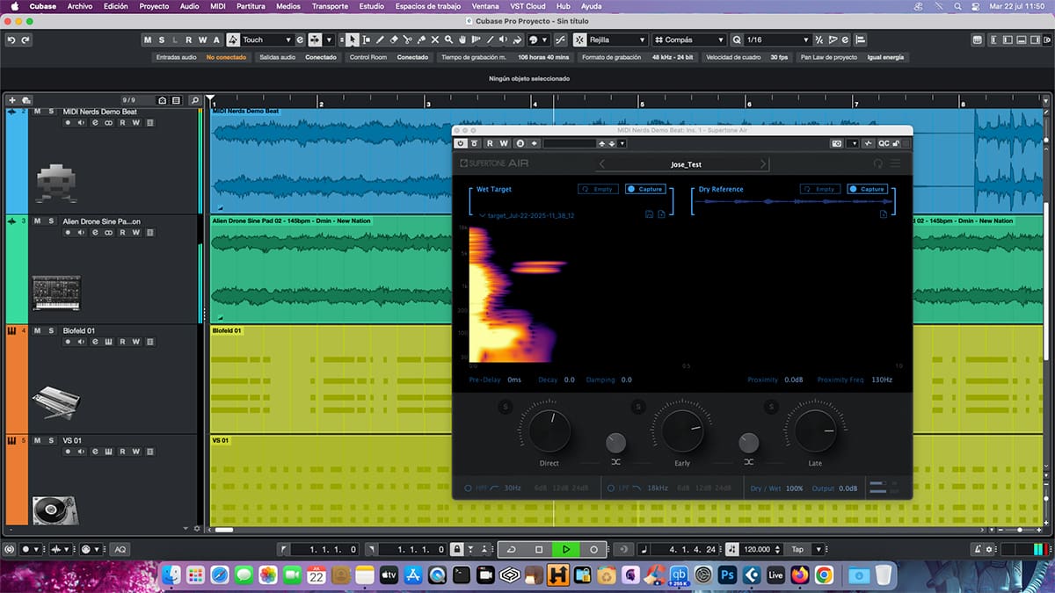The width and height of the screenshot is (1055, 593).
Task: Click the Add Track plus icon
Action: point(12,100)
